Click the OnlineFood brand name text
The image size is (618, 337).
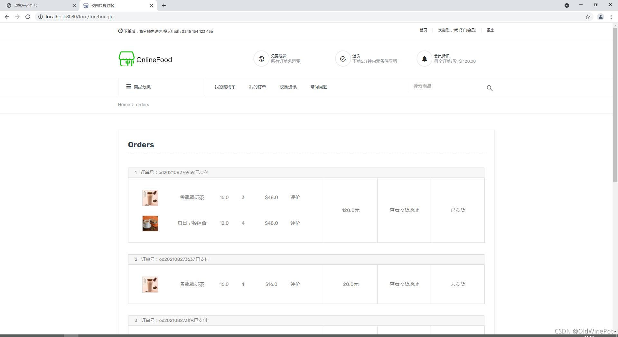pos(154,60)
